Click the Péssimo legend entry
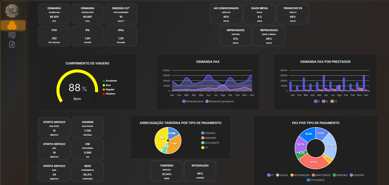This screenshot has width=389, height=185. click(109, 94)
